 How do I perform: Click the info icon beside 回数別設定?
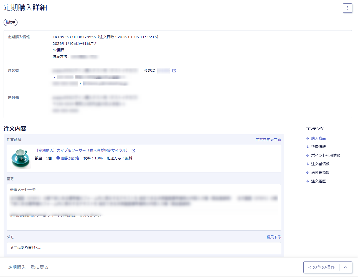[x=58, y=158]
